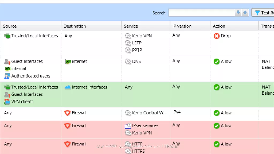The width and height of the screenshot is (274, 154).
Task: Click the 'Authenticated users' text
Action: 31,76
